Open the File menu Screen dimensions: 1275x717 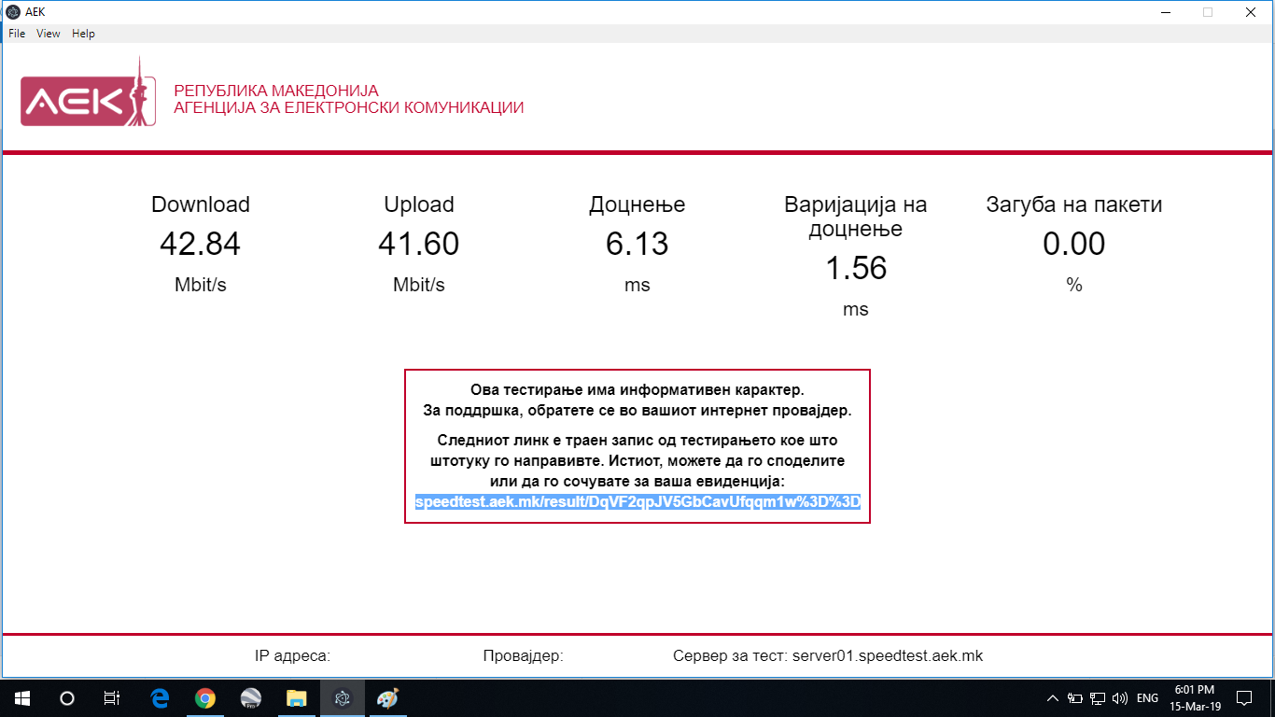tap(17, 34)
